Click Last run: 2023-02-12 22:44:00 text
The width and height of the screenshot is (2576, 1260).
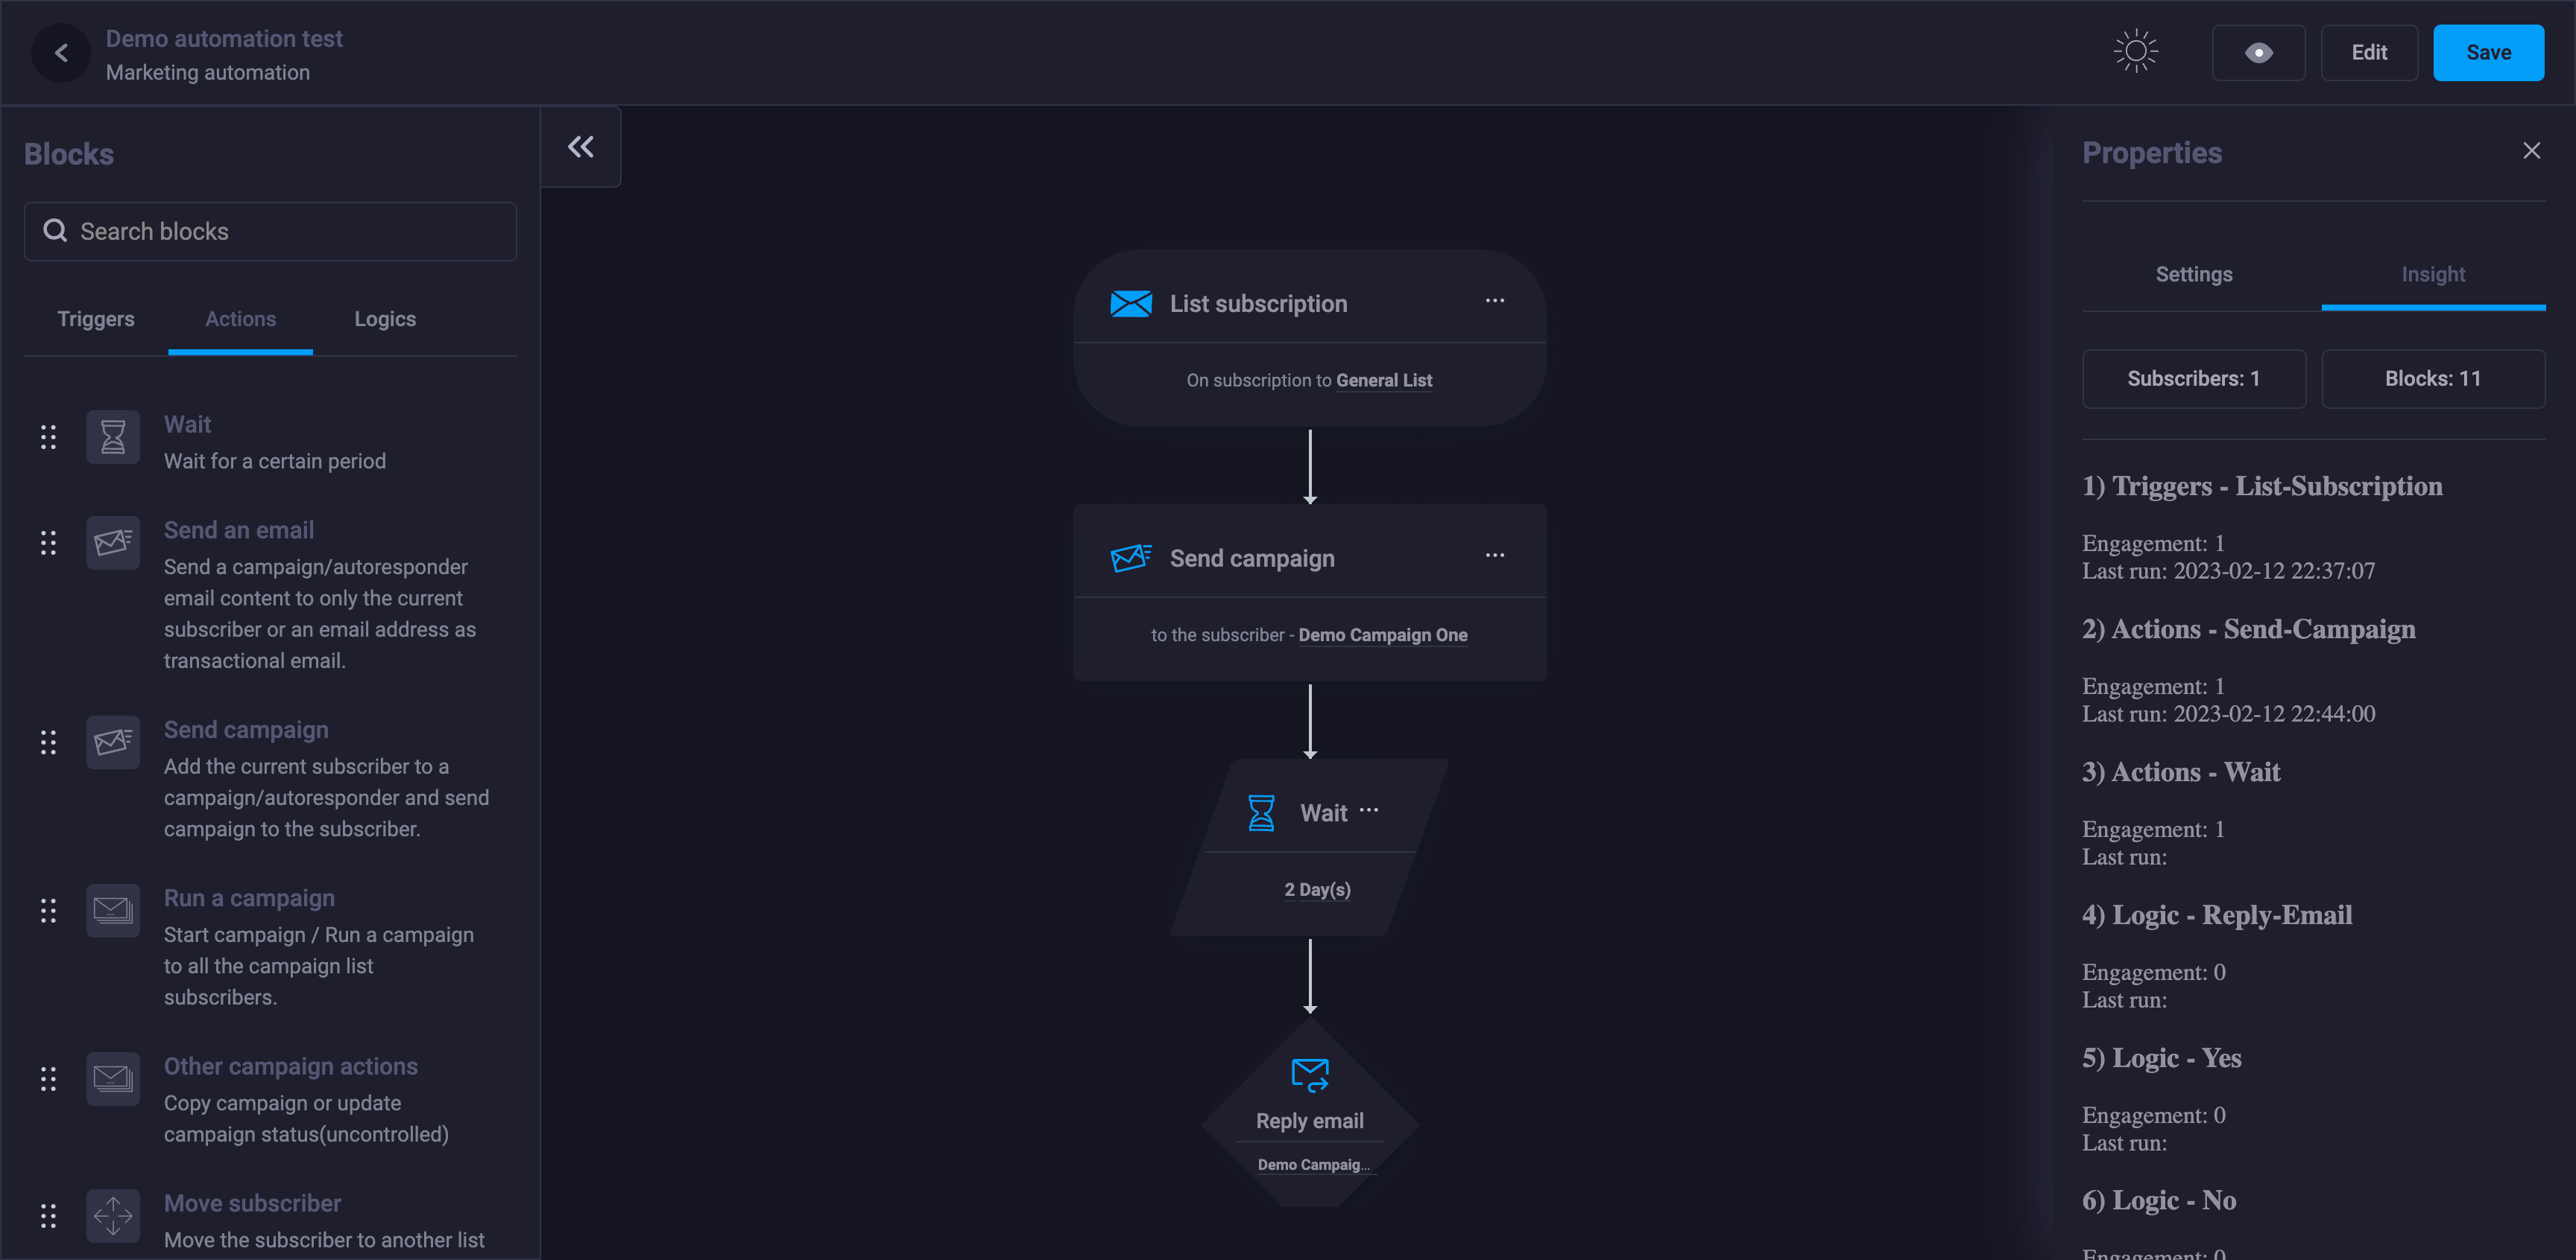(x=2227, y=714)
